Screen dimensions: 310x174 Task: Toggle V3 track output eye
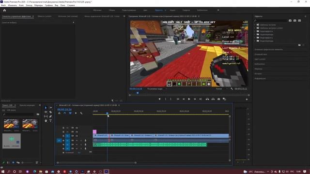pyautogui.click(x=77, y=128)
